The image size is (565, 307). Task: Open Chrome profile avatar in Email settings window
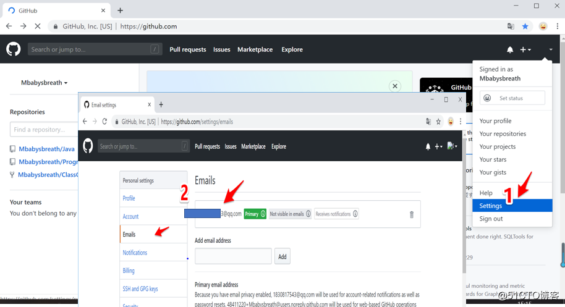(451, 122)
